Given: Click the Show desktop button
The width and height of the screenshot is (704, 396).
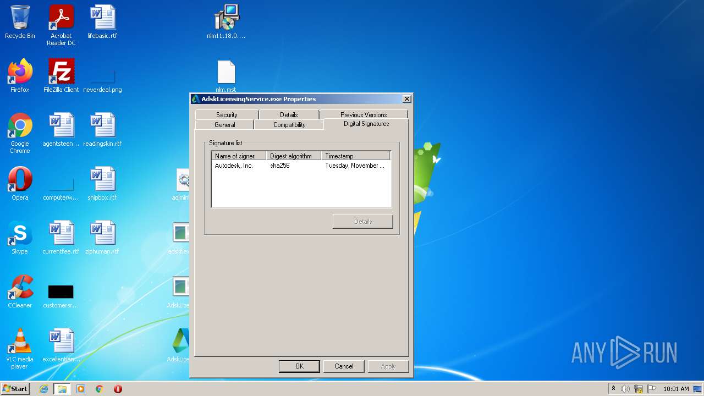Looking at the screenshot, I should click(x=698, y=389).
